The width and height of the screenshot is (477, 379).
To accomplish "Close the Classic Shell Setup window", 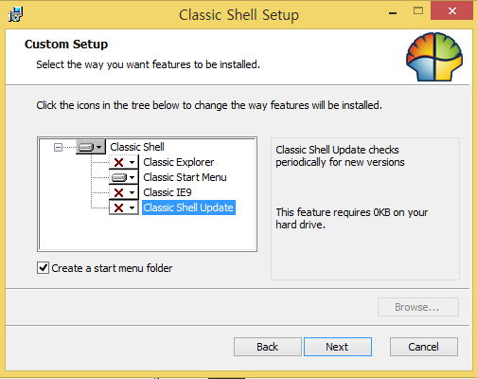I will (452, 11).
